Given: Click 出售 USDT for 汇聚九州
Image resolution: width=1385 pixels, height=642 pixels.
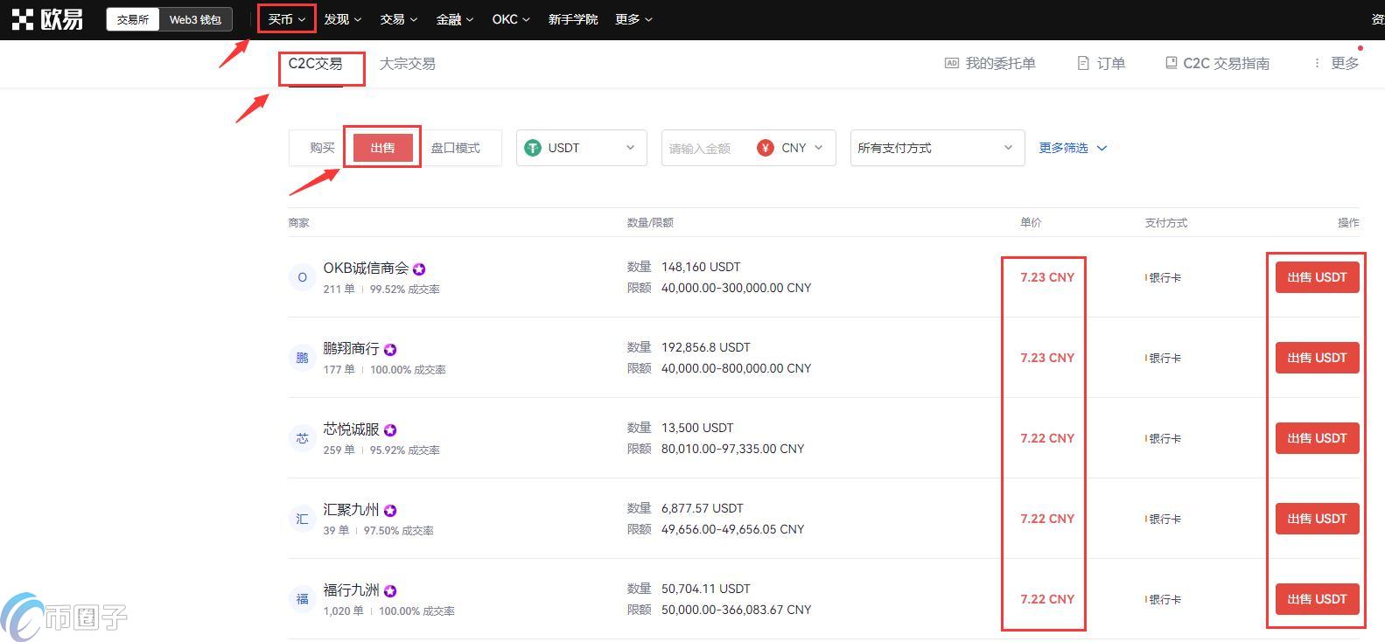Looking at the screenshot, I should [x=1317, y=519].
